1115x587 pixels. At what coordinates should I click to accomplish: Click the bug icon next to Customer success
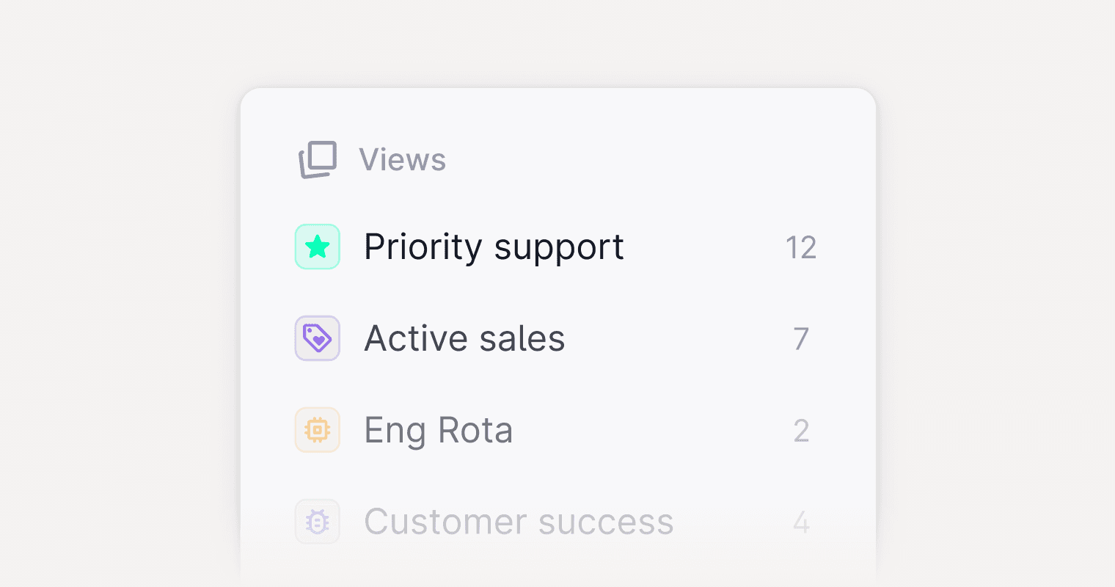click(317, 521)
